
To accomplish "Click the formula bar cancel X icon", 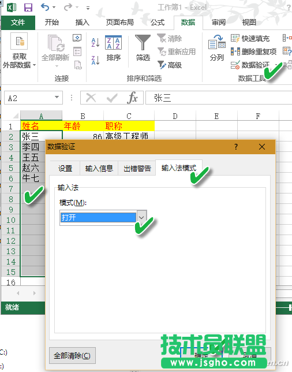I will pyautogui.click(x=91, y=98).
